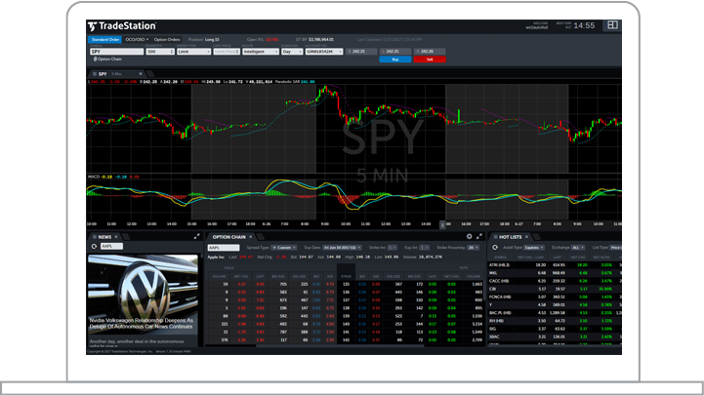Click the SPY symbol input field
Viewport: 704px width, 396px height.
coord(117,52)
